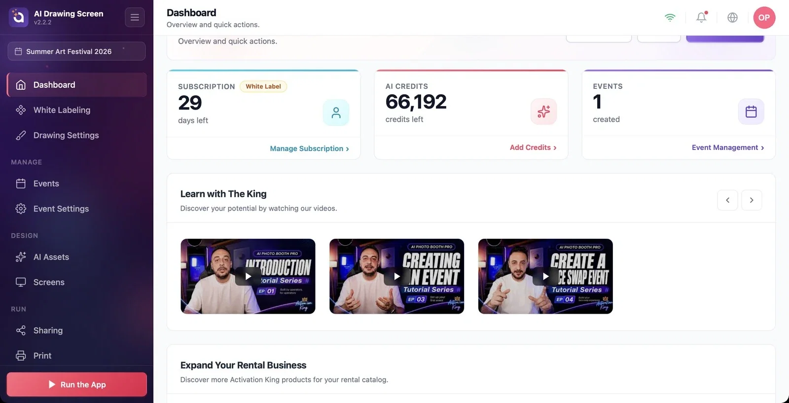The width and height of the screenshot is (789, 403).
Task: Click the globe language icon
Action: [x=733, y=17]
